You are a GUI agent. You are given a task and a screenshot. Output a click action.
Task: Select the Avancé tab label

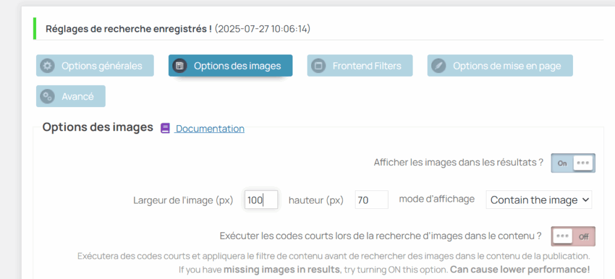[x=77, y=96]
